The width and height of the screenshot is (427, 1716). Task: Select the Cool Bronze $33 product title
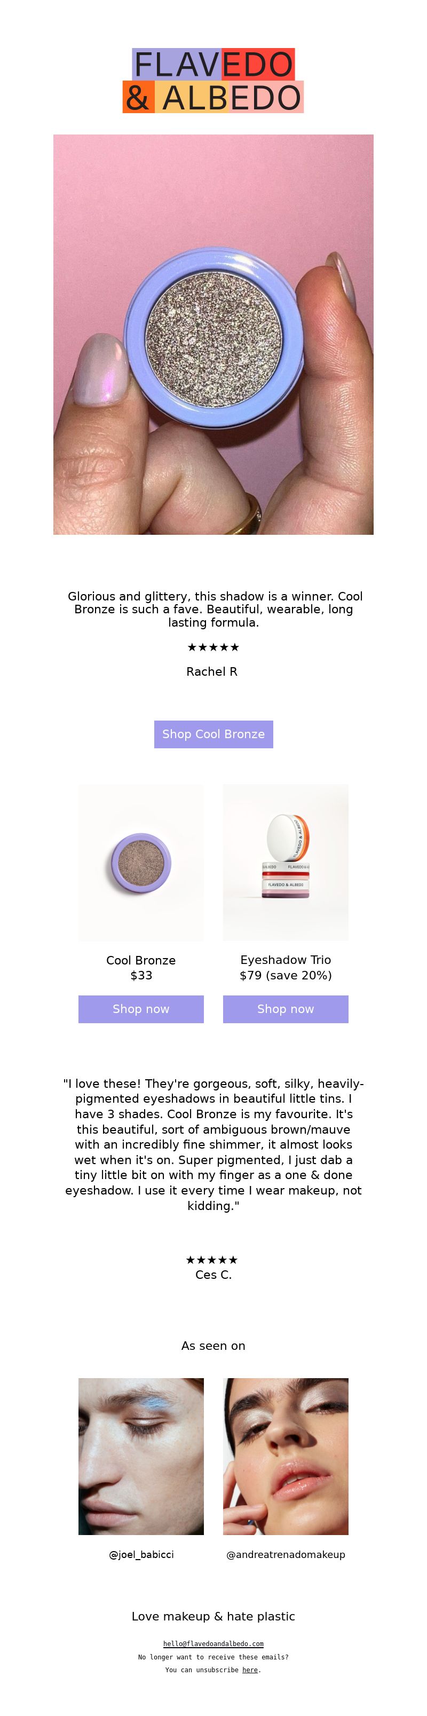pyautogui.click(x=141, y=968)
